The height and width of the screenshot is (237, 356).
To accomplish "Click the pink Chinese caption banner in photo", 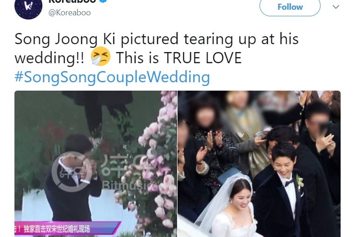I will [68, 228].
